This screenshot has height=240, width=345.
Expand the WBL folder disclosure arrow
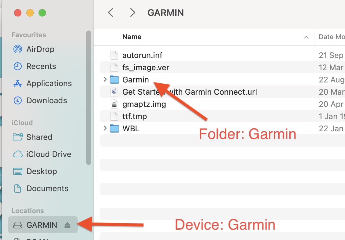[105, 128]
